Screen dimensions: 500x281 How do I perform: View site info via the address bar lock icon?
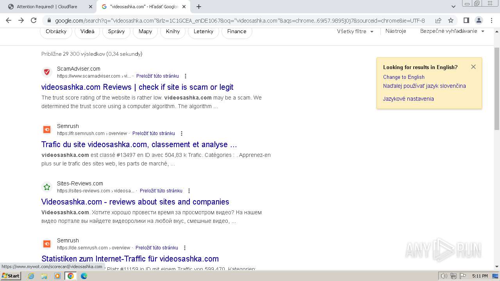[49, 20]
